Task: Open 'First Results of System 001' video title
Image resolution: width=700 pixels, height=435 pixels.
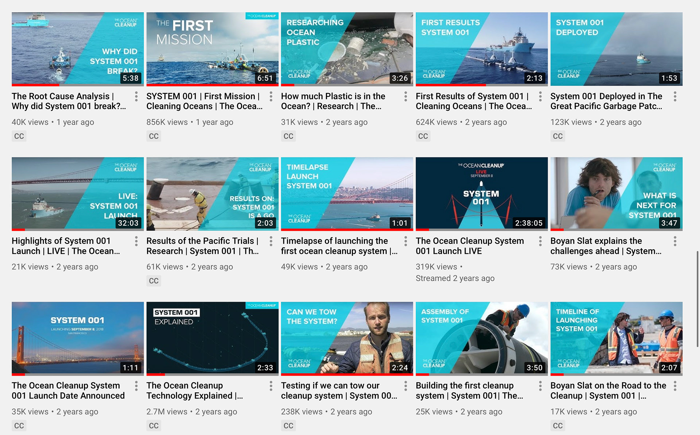Action: 474,101
